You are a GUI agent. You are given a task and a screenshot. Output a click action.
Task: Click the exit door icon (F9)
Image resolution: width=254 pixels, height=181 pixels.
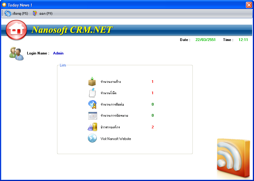[35, 13]
